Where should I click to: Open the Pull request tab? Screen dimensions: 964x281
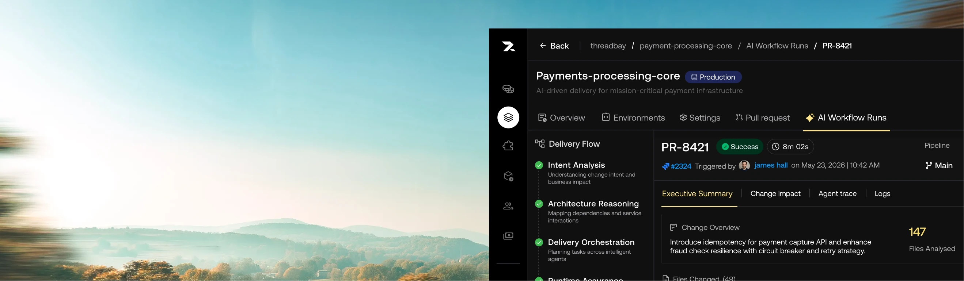tap(763, 118)
